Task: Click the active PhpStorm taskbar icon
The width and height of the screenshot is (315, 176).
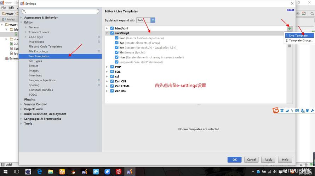Action: [130, 172]
